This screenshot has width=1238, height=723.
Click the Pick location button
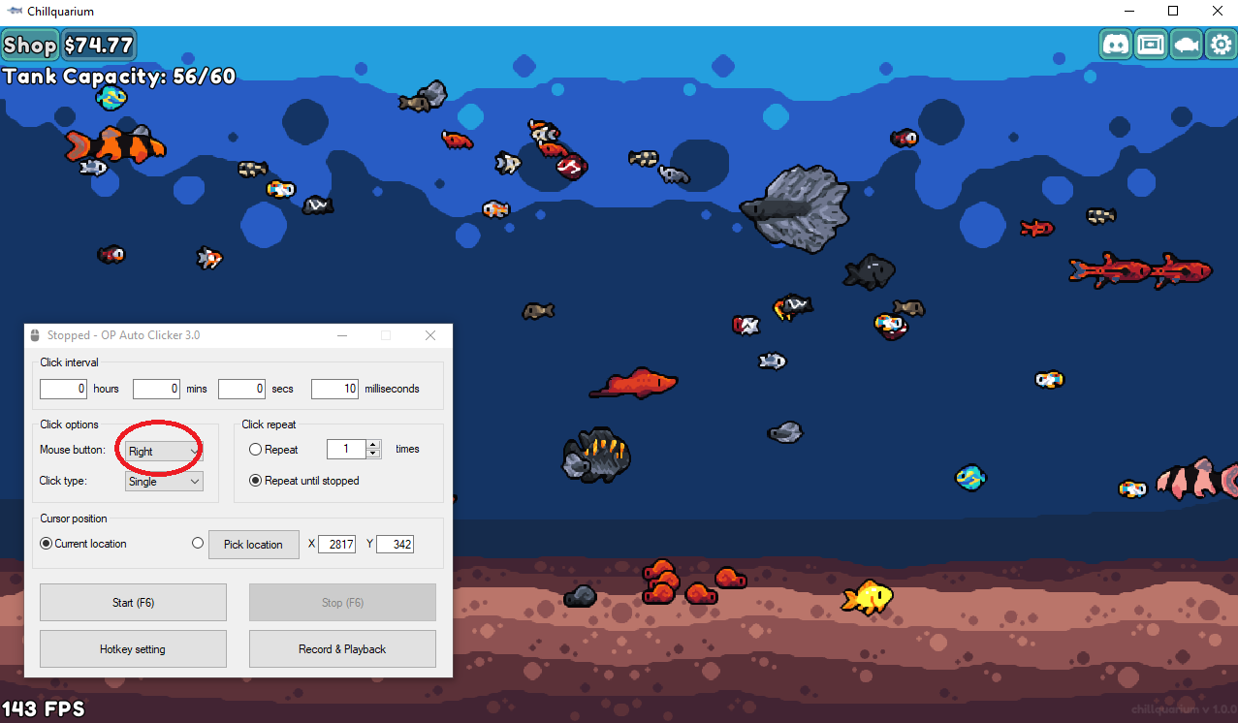(253, 544)
